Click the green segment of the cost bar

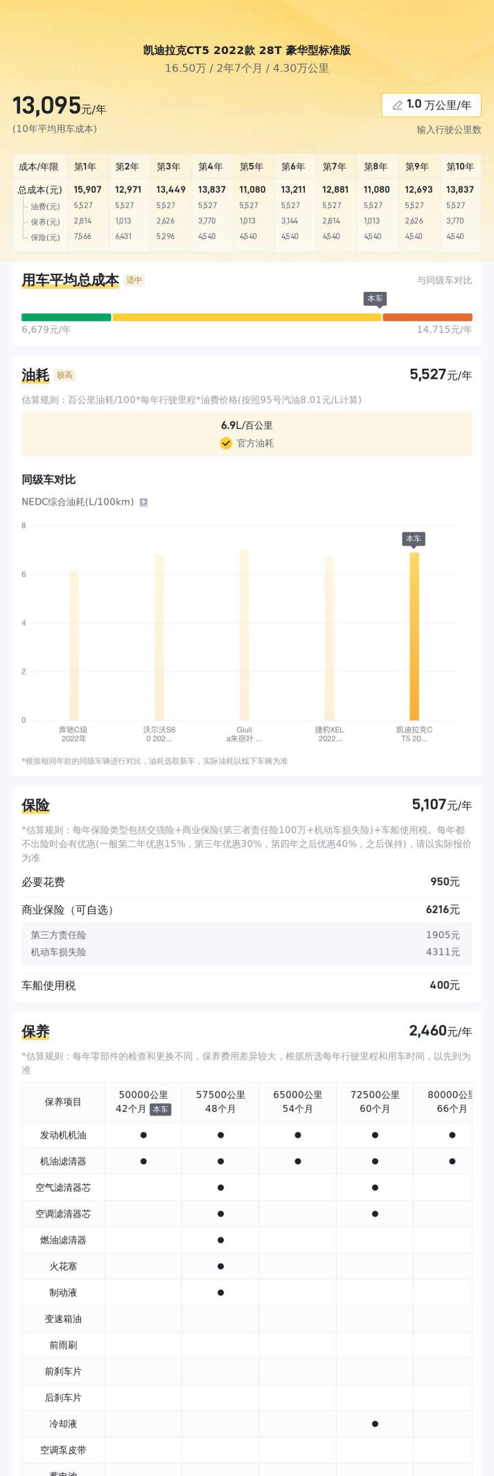[x=66, y=318]
